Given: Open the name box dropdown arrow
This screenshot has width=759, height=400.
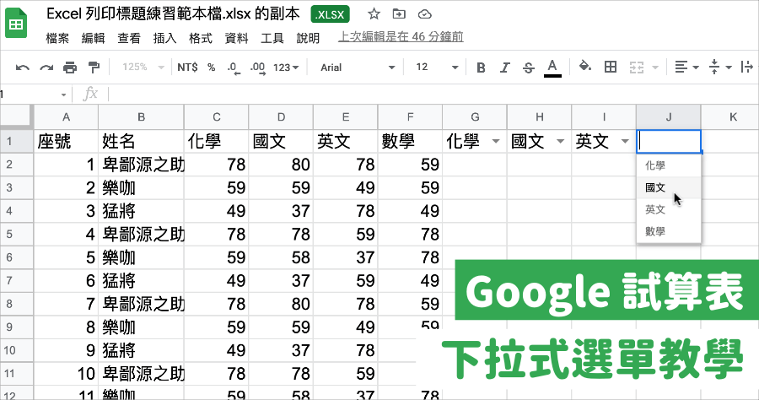Looking at the screenshot, I should pos(63,95).
